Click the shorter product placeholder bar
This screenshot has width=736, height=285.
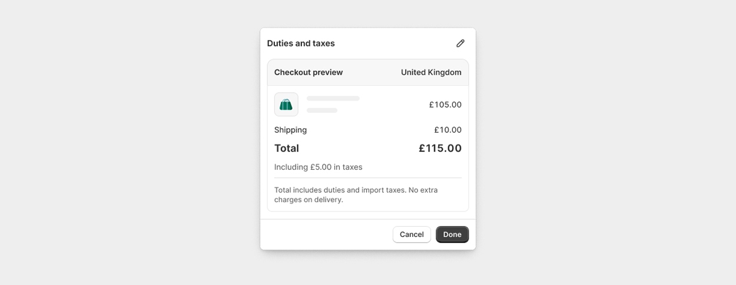[x=322, y=110]
